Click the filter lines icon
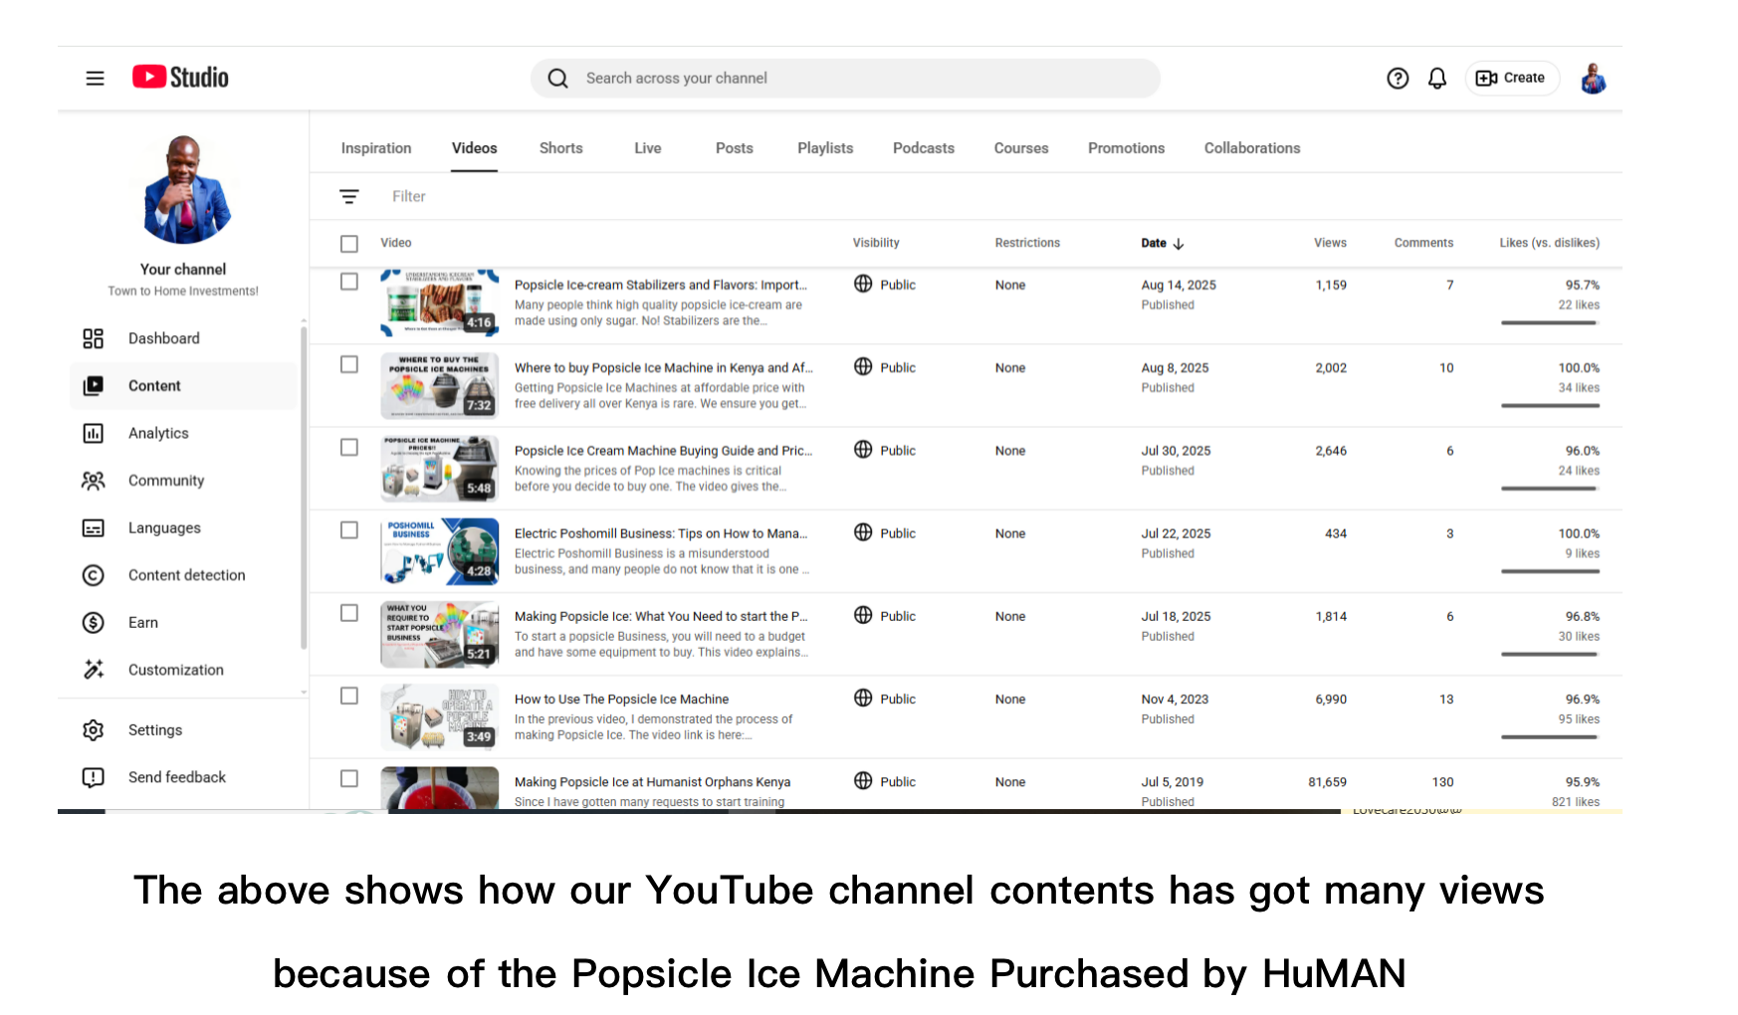 [349, 197]
